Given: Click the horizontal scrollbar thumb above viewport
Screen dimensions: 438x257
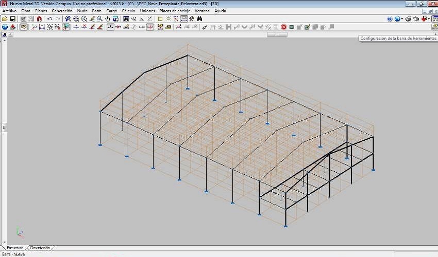Looking at the screenshot, I should point(277,34).
